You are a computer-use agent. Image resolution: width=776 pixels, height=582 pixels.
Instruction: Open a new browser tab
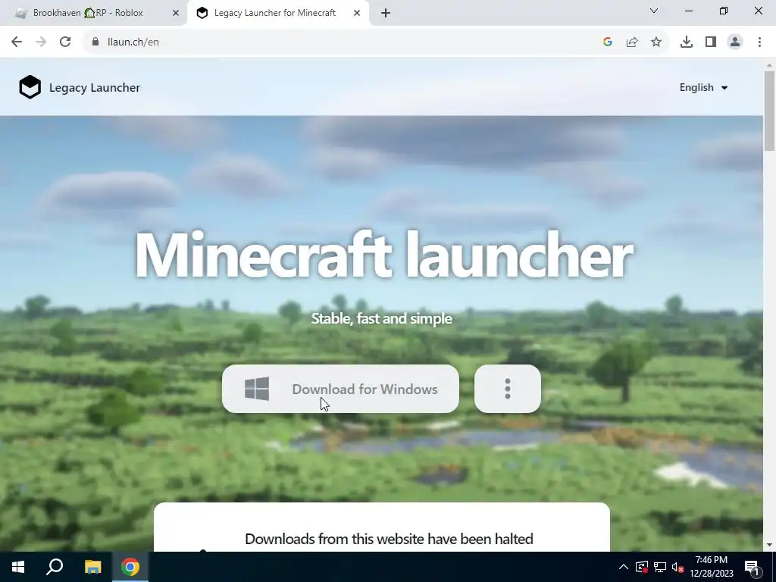click(386, 13)
